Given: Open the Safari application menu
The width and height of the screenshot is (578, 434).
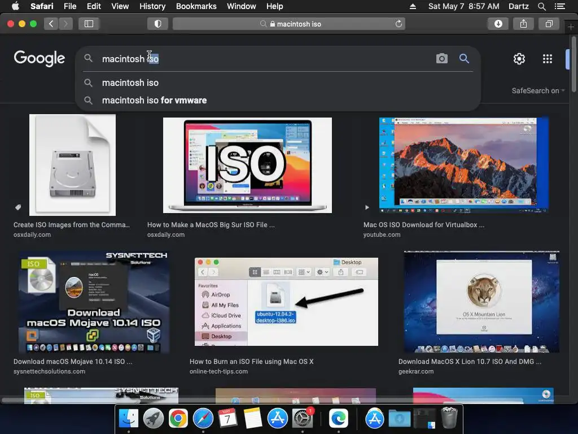Looking at the screenshot, I should [x=42, y=6].
